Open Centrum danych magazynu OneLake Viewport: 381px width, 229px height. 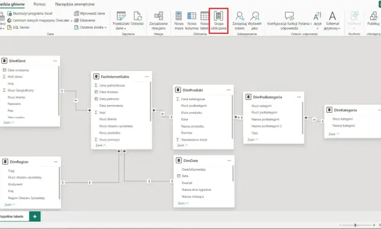click(40, 20)
